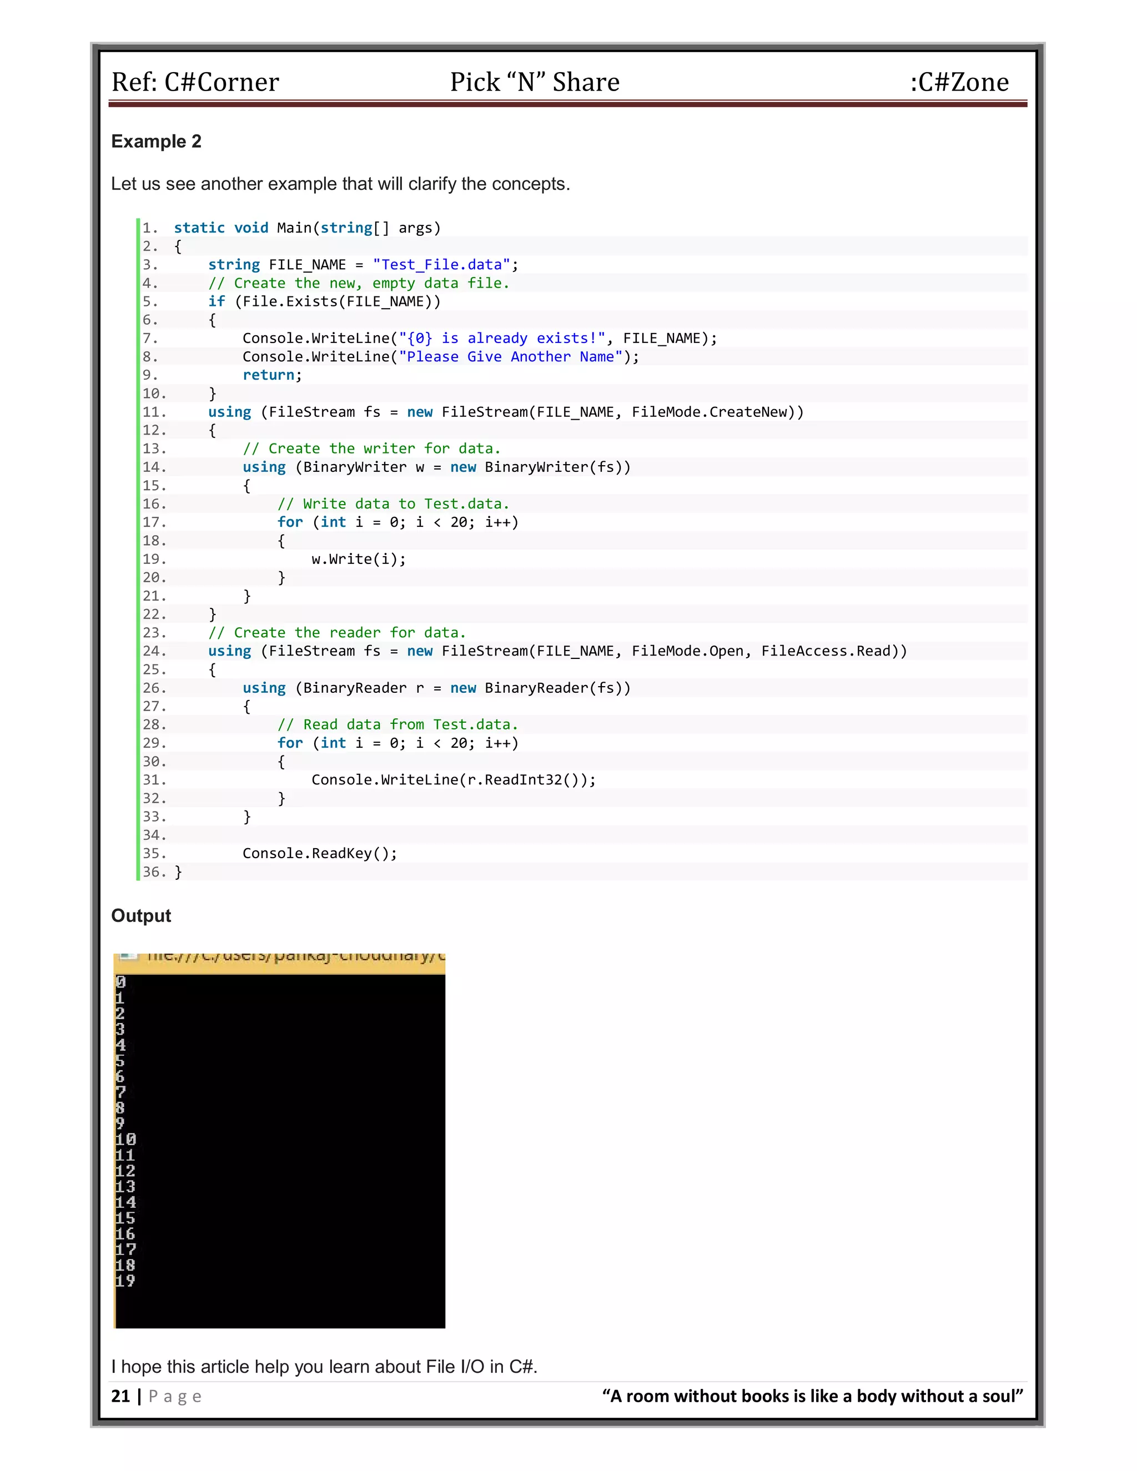Click 'FileAccess.Read' in code line 24
Viewport: 1137px width, 1471px height.
[826, 651]
